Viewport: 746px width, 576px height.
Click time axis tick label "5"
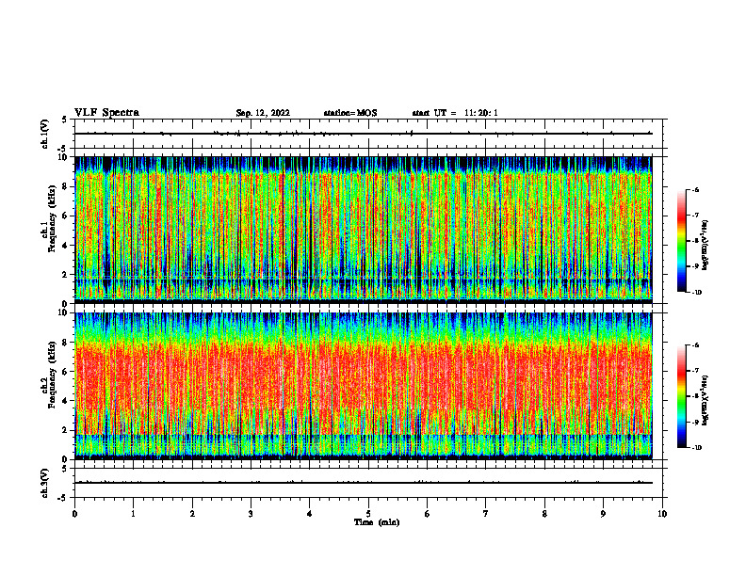[x=368, y=514]
